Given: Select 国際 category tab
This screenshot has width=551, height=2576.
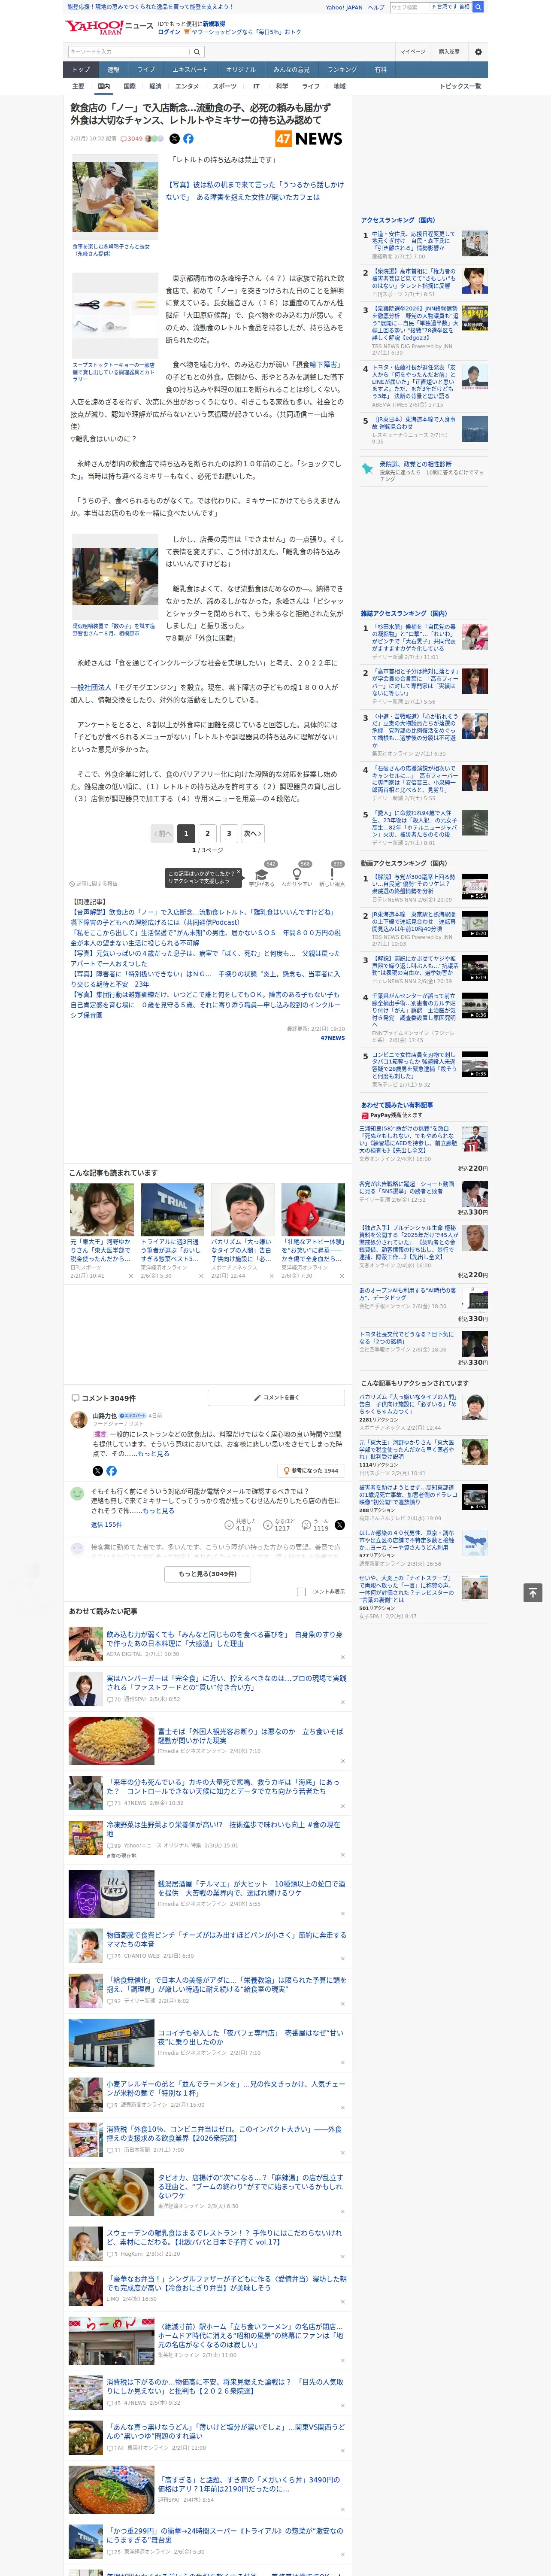Looking at the screenshot, I should click(x=129, y=86).
